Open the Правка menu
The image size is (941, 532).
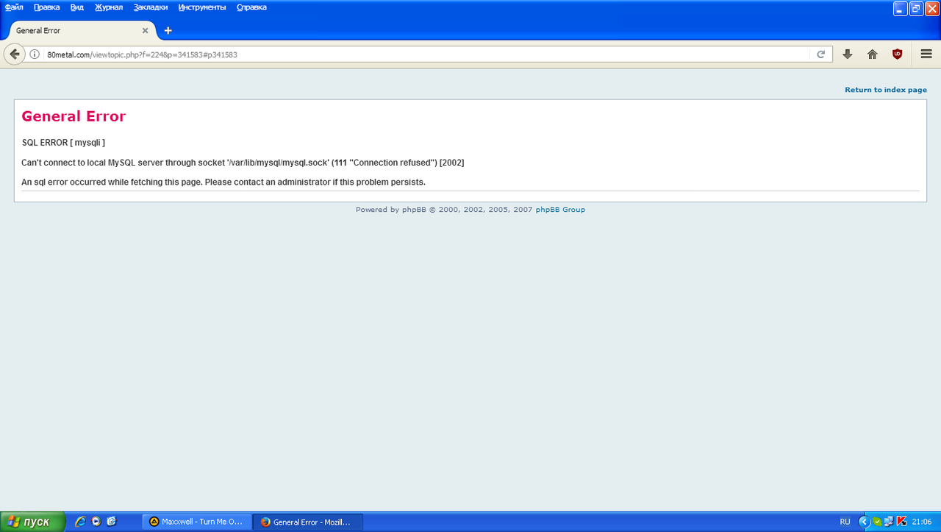click(47, 7)
